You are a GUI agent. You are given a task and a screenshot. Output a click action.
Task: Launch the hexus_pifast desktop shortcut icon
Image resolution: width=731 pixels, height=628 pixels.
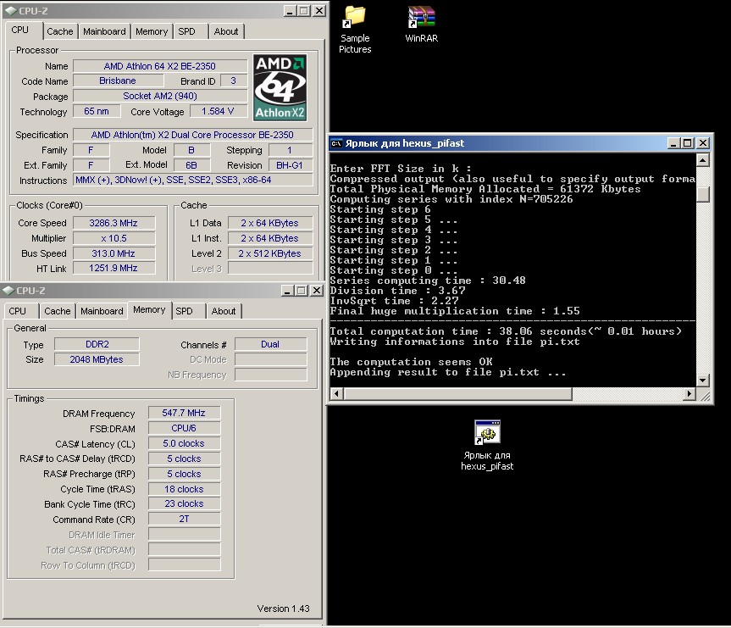click(x=487, y=431)
